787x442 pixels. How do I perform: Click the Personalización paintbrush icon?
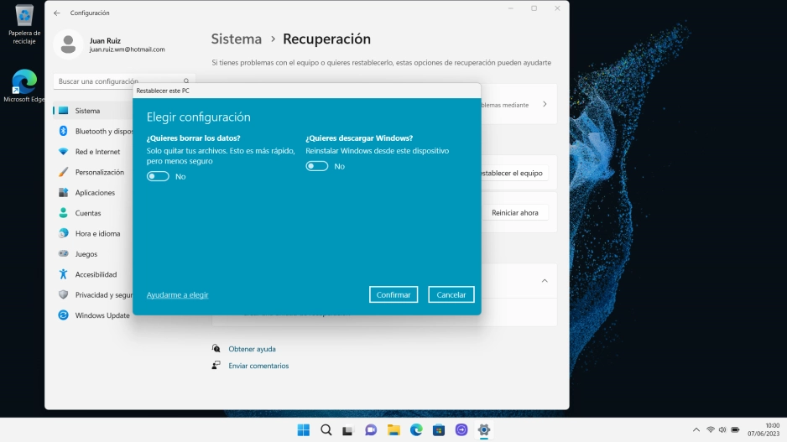63,172
